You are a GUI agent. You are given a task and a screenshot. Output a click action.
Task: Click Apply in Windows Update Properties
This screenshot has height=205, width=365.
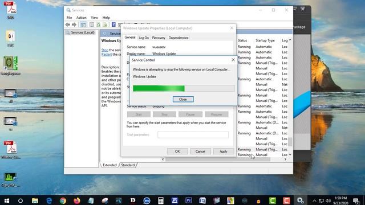[x=224, y=151]
